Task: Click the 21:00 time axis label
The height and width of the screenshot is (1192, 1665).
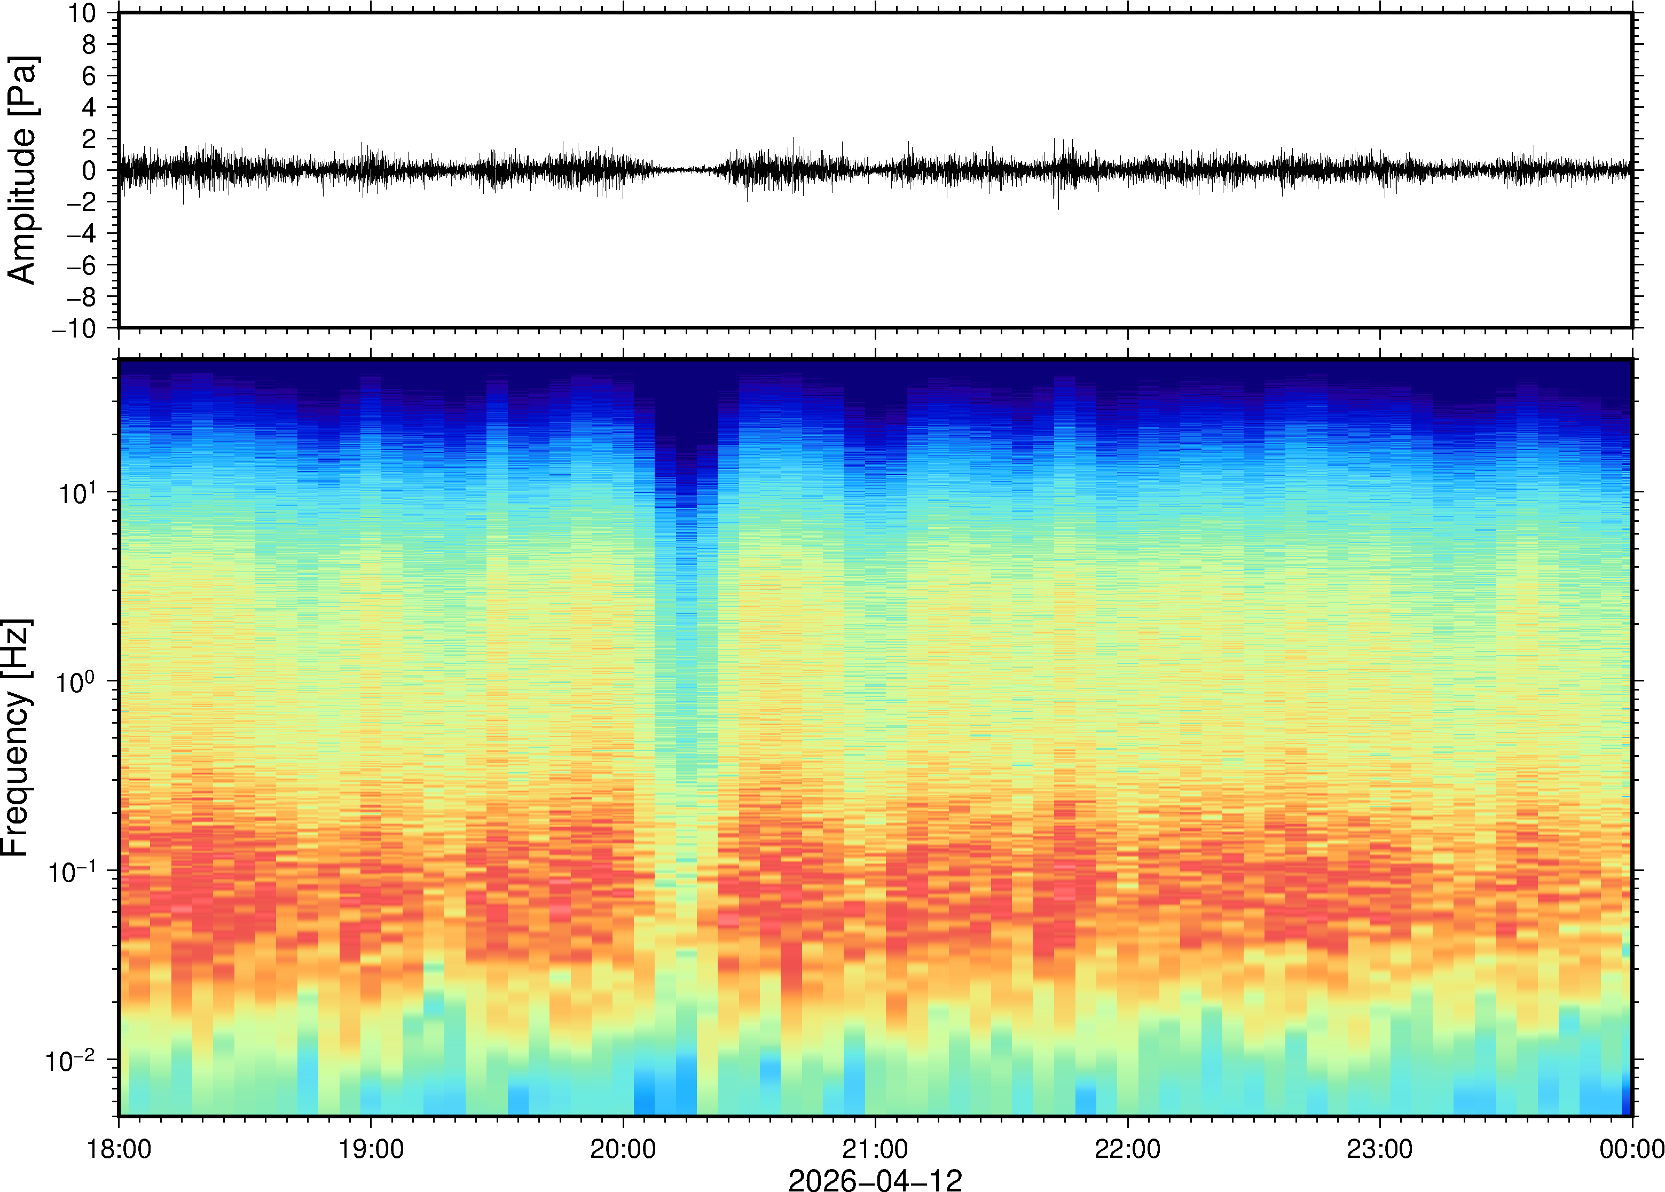Action: click(875, 1149)
